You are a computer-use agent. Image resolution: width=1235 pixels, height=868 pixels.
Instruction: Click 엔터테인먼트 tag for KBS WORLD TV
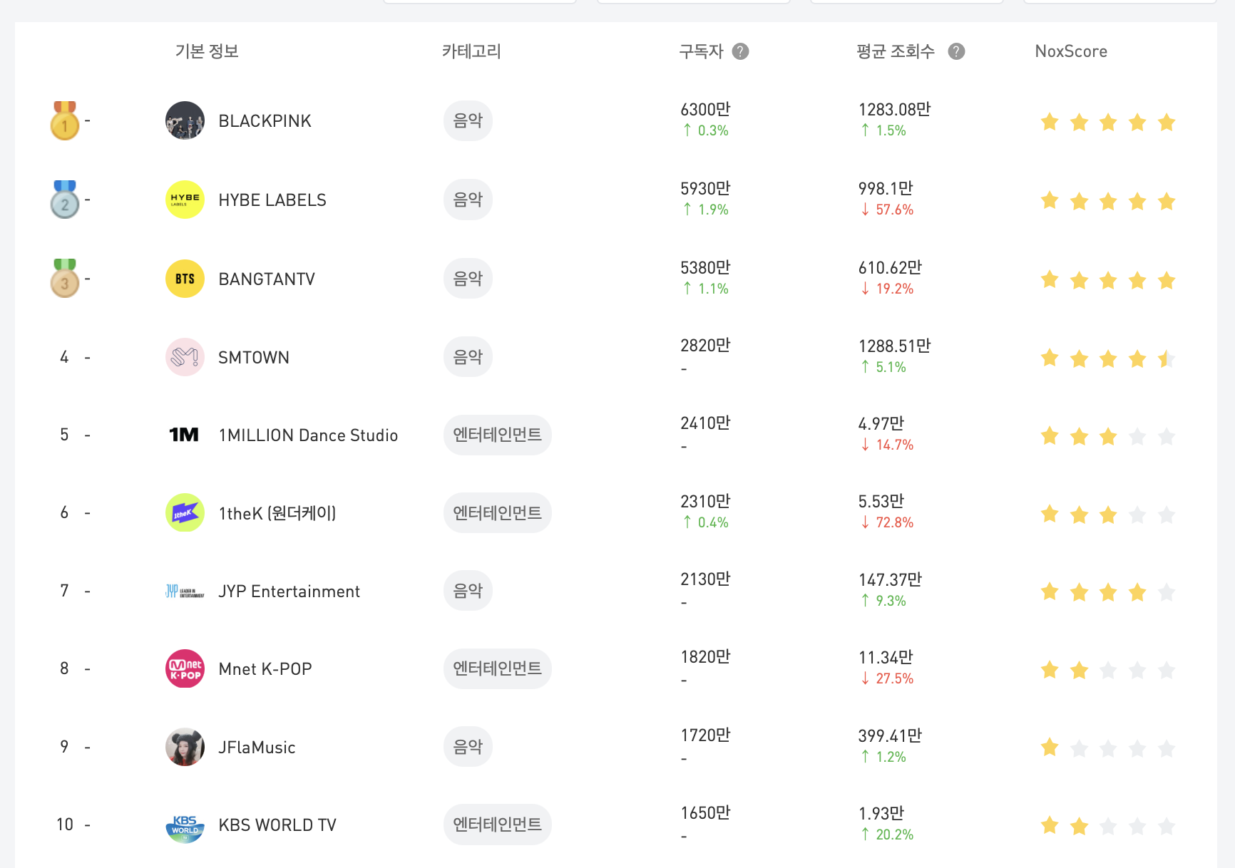(498, 825)
